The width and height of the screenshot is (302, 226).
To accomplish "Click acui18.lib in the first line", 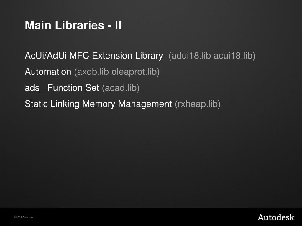I will (234, 56).
